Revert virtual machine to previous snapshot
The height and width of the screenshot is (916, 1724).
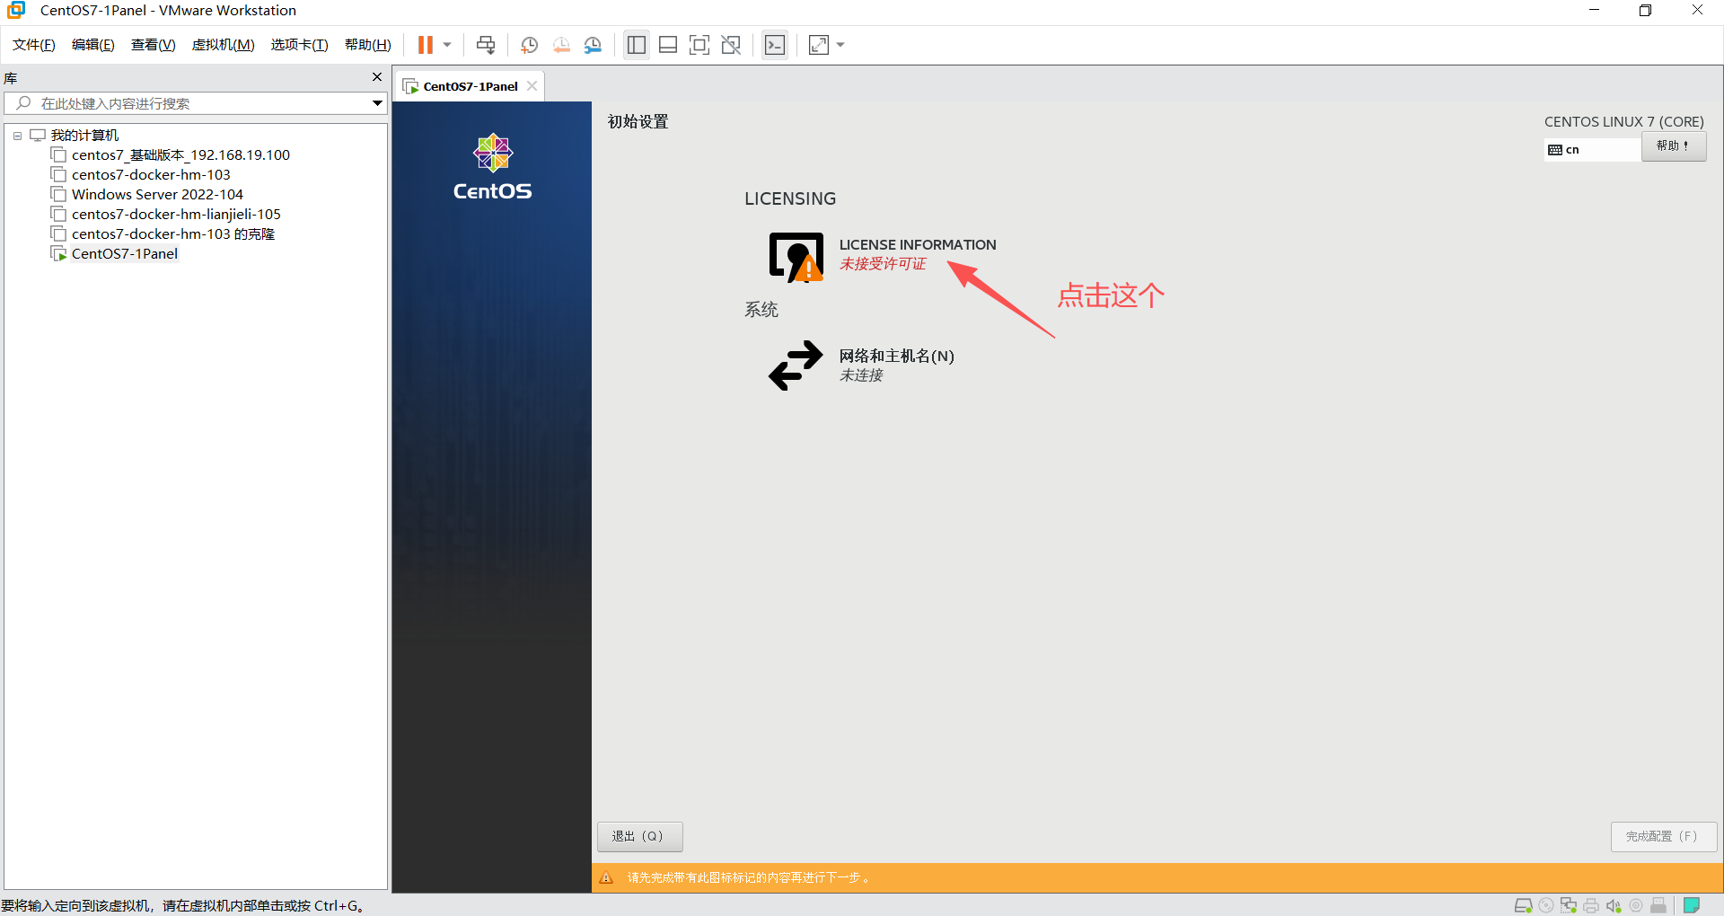tap(561, 45)
